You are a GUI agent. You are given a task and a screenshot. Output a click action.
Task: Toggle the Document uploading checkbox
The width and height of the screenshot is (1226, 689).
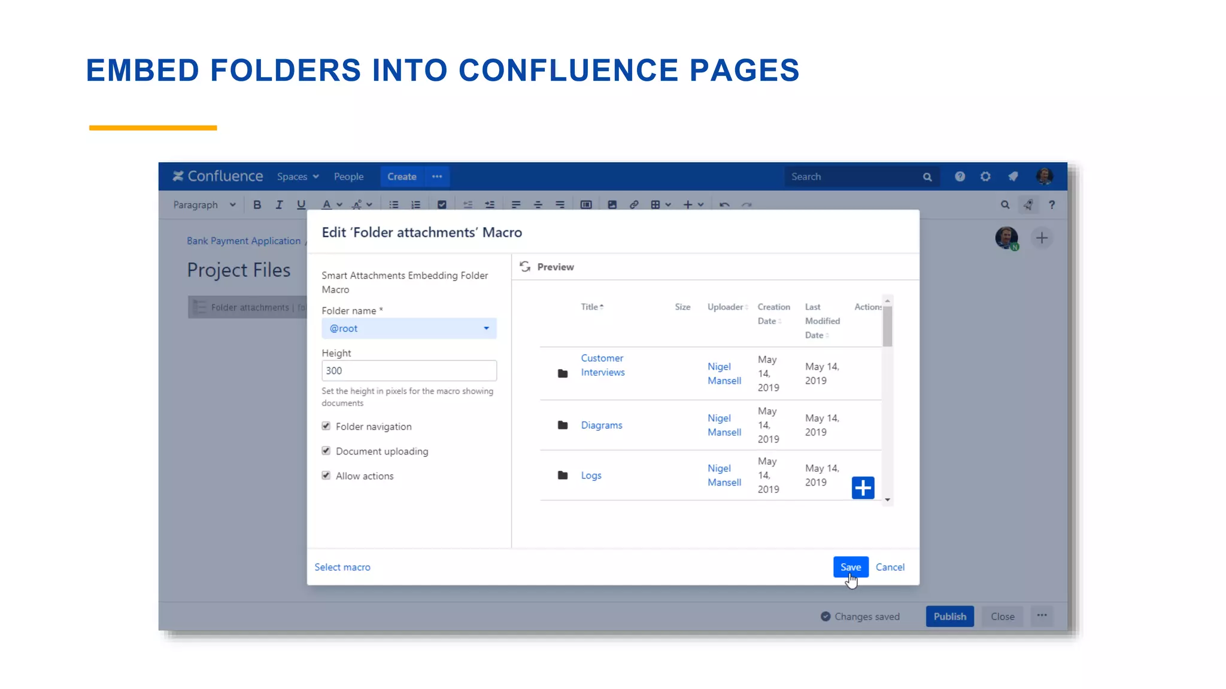326,451
